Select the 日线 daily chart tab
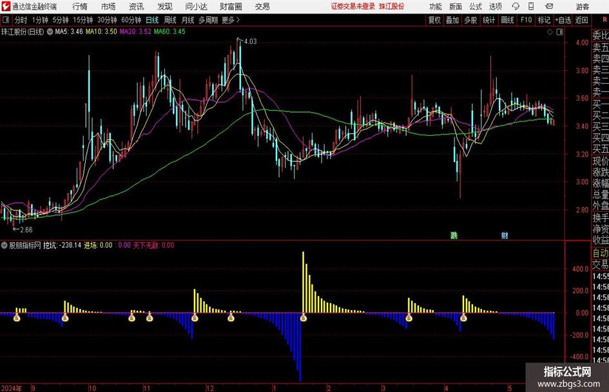Image resolution: width=609 pixels, height=392 pixels. click(x=152, y=20)
